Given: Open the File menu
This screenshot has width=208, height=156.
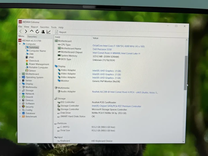Looking at the screenshot, I should [x=20, y=27].
